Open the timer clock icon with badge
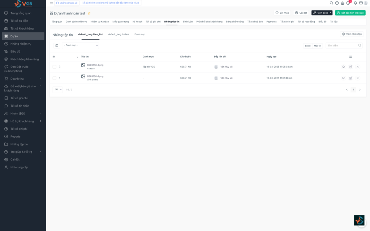 coord(348,3)
